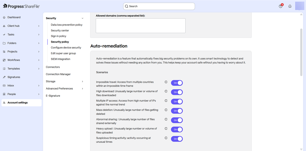The width and height of the screenshot is (306, 151).
Task: Open the user avatar menu
Action: pyautogui.click(x=299, y=6)
